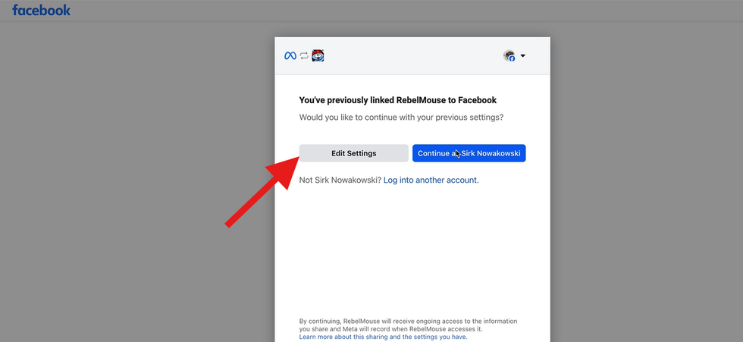Click the RebelMouse app icon
Screen dimensions: 743x342
318,56
